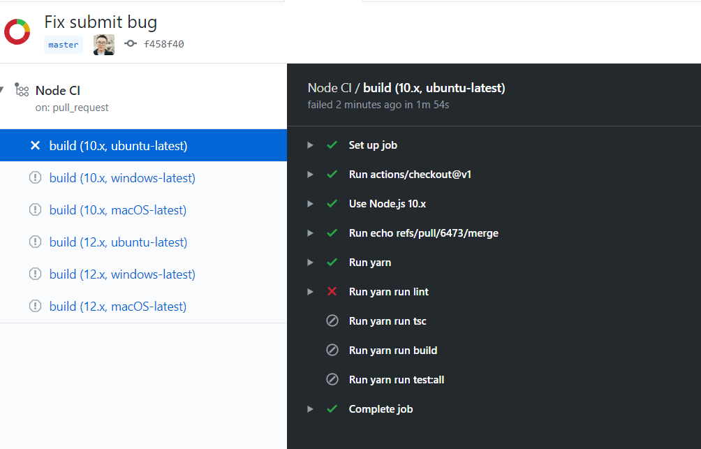
Task: Click the workflow status donut icon
Action: point(17,31)
